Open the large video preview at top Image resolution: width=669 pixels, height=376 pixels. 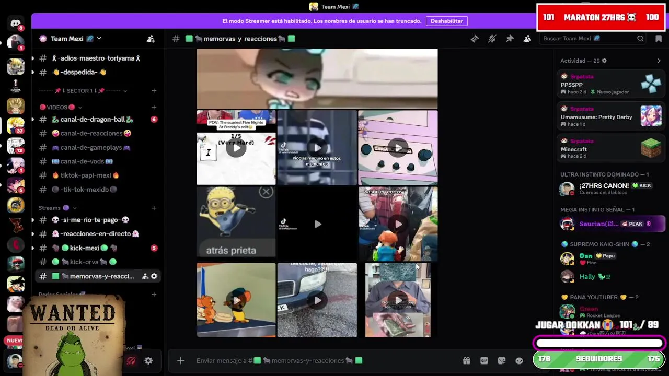point(317,79)
